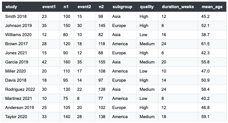Click mean age value 61.5
The image size is (228, 123).
[x=205, y=44]
